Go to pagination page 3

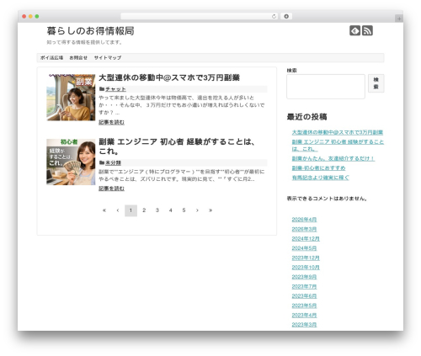157,210
